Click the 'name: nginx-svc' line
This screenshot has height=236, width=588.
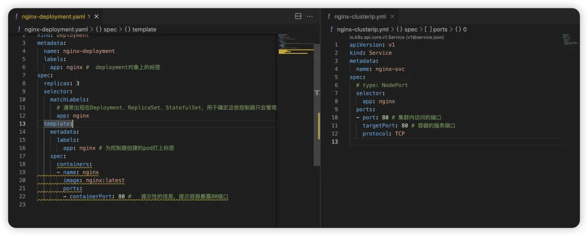coord(380,69)
